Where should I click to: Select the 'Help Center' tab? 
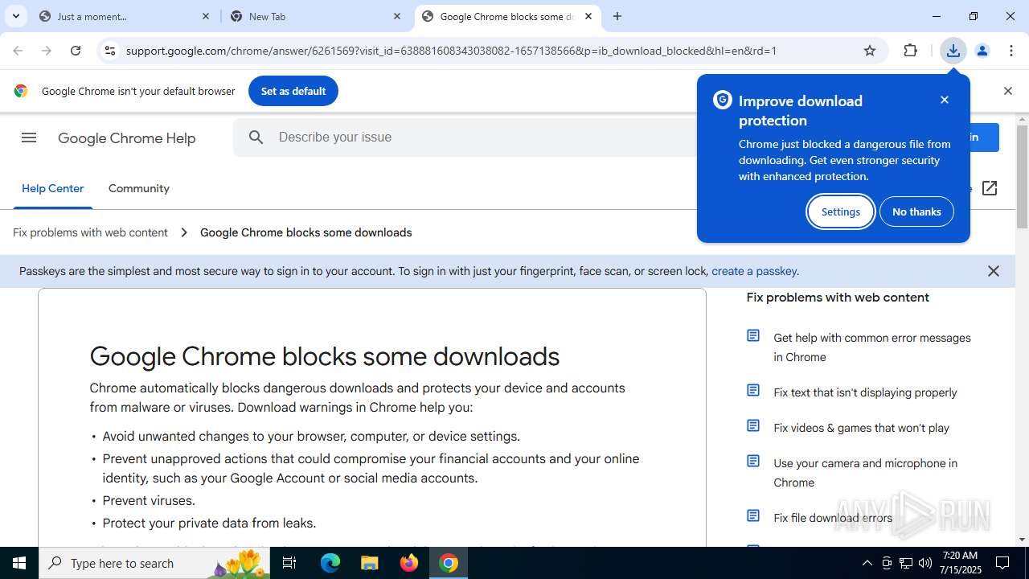tap(53, 188)
